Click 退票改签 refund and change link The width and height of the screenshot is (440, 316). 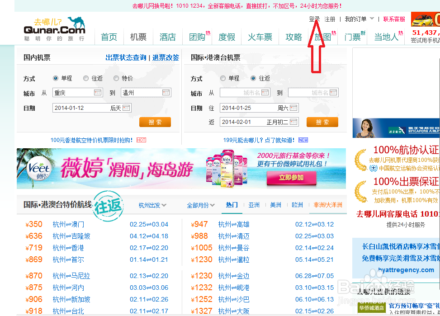(x=166, y=57)
